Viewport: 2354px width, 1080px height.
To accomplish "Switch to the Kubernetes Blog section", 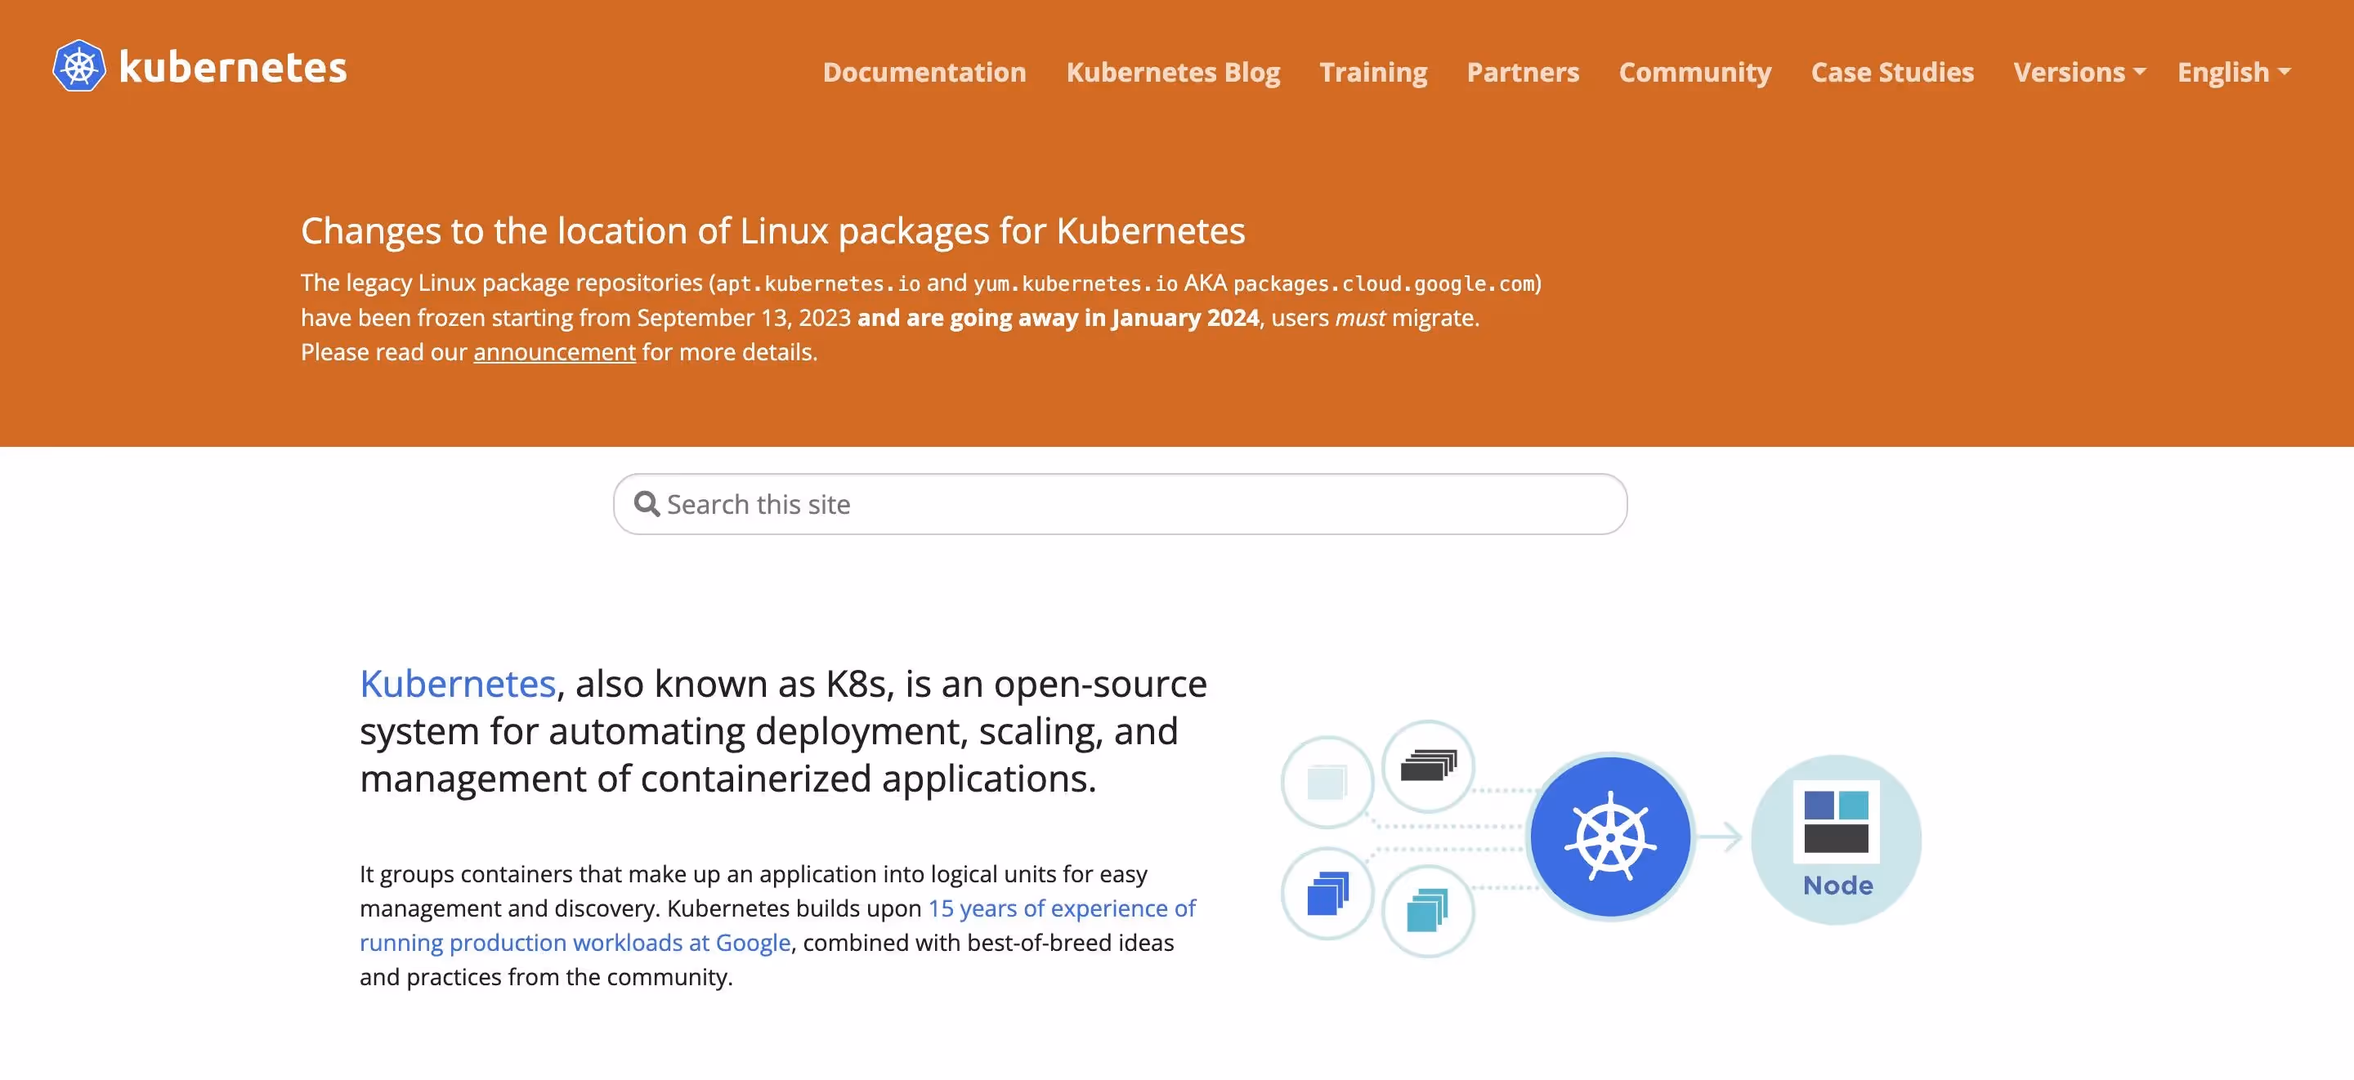I will pos(1174,72).
